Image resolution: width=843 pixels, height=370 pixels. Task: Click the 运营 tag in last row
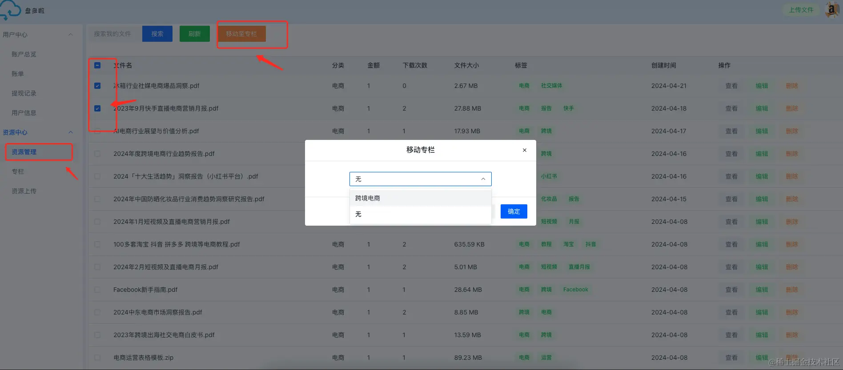point(546,358)
